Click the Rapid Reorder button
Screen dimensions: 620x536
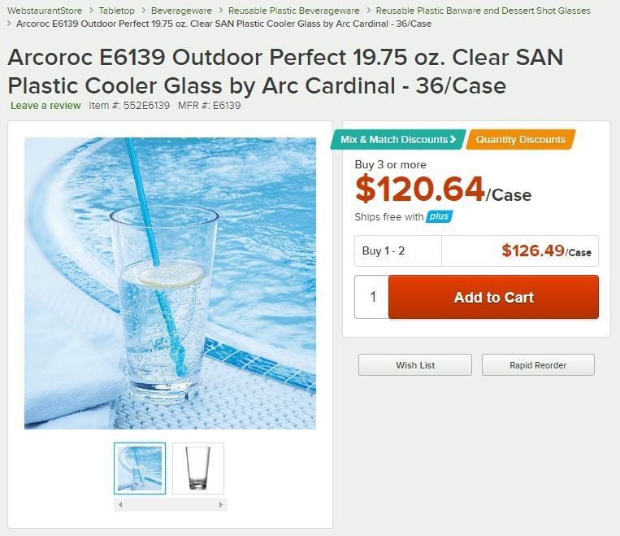538,365
